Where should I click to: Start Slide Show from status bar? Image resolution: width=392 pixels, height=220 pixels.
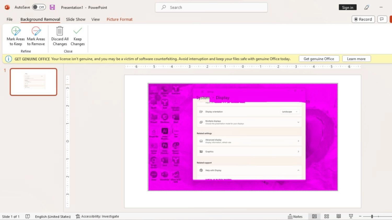[x=351, y=216]
